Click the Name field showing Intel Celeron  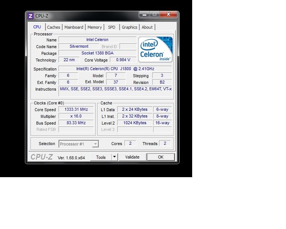tap(98, 40)
